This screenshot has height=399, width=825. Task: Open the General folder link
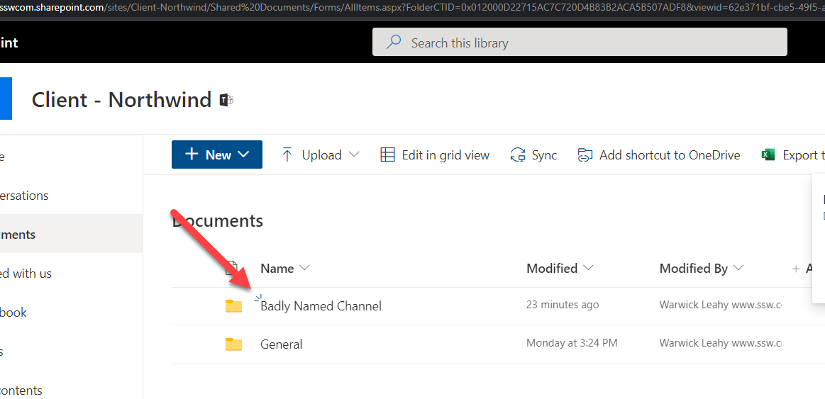pyautogui.click(x=281, y=344)
